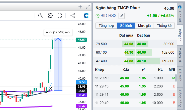Click ask price 45.05
Image resolution: width=185 pixels, height=110 pixels.
(141, 52)
